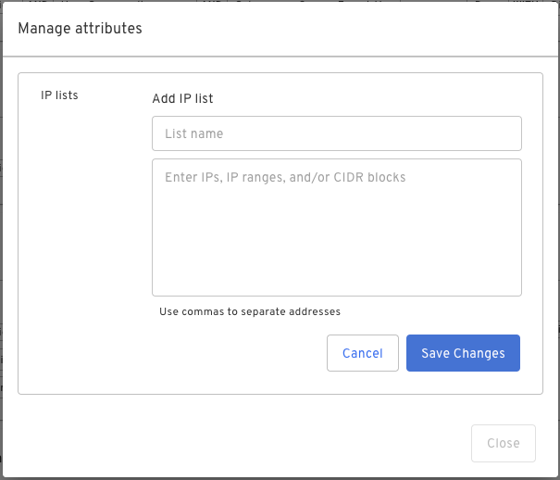This screenshot has width=560, height=480.
Task: Dismiss the dialog using the greyed Close button
Action: pos(503,443)
